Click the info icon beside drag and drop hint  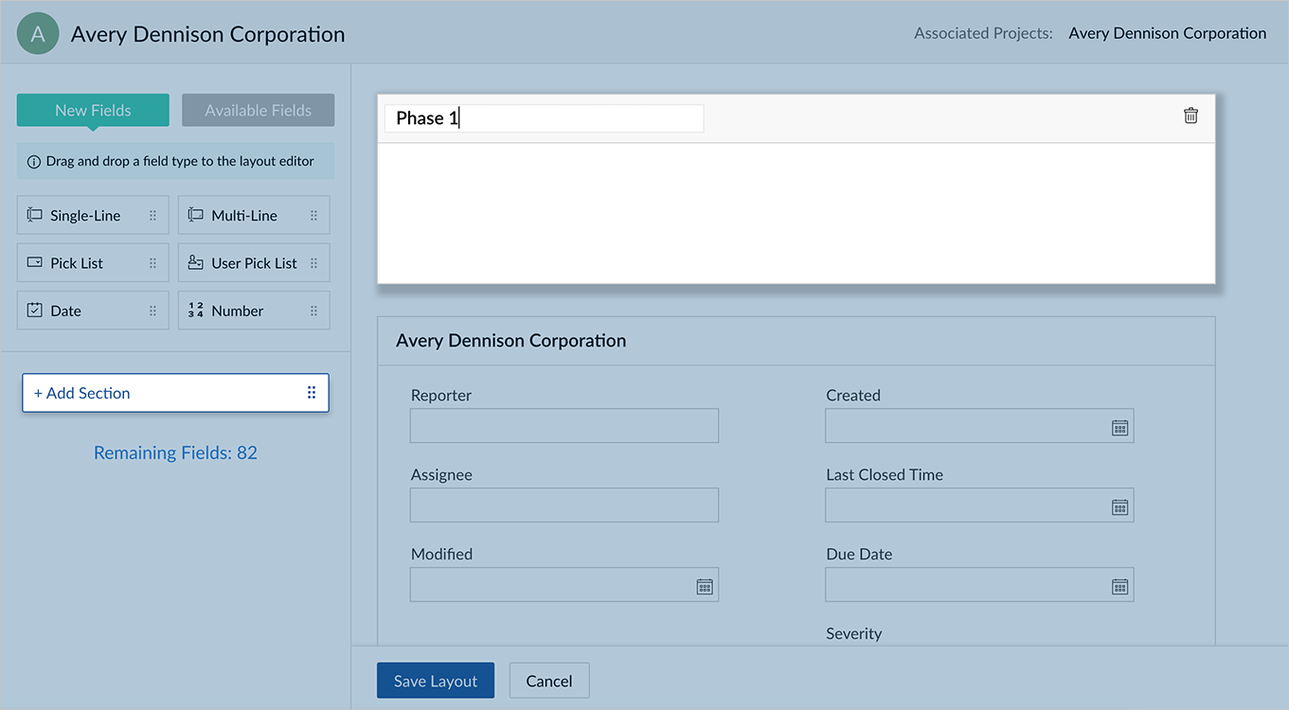click(x=34, y=162)
